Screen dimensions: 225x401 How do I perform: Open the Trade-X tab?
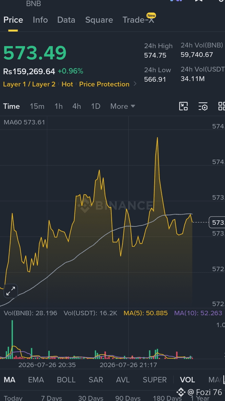(139, 19)
